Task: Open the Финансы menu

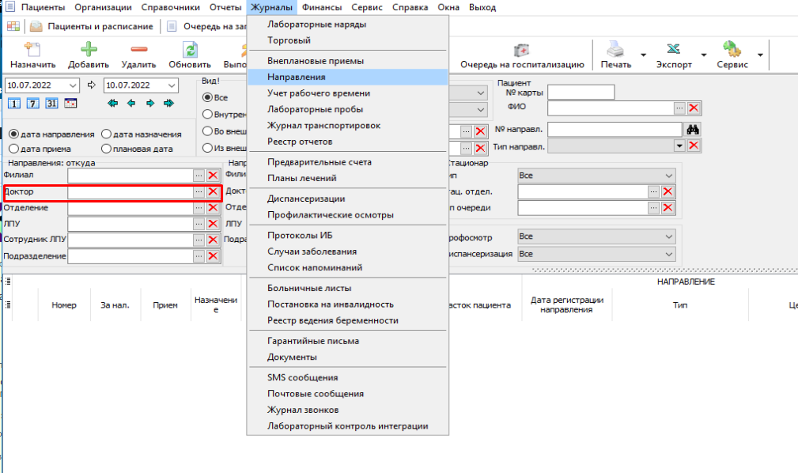Action: point(321,7)
